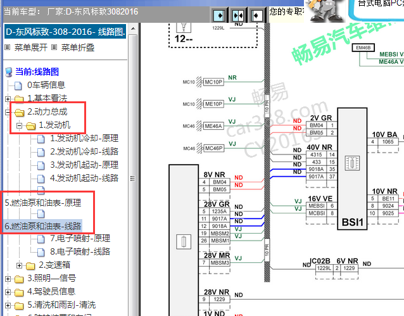Open 8.电子喷射-线路 diagram
Viewport: 404px width, 316px height.
pyautogui.click(x=80, y=251)
